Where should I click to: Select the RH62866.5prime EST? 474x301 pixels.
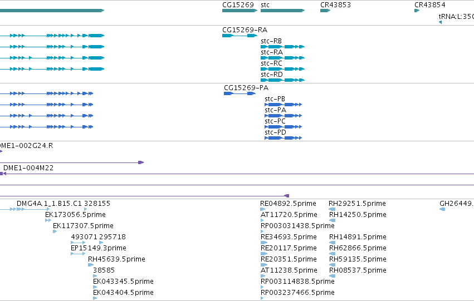pyautogui.click(x=332, y=254)
